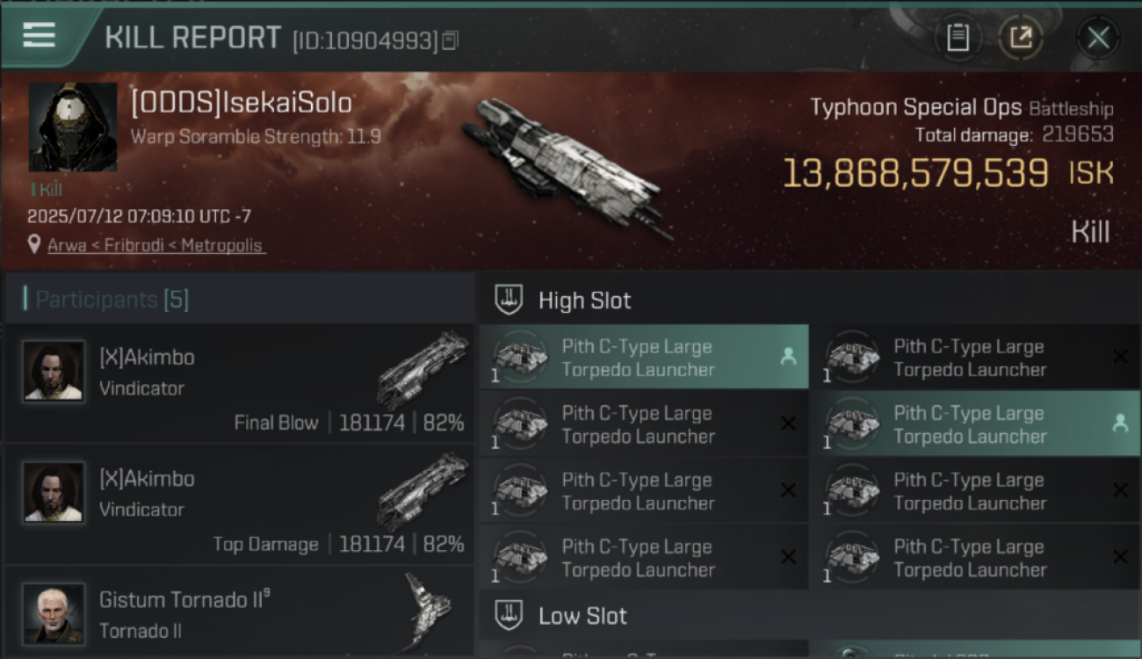Select the Gistum Tornado II participant portrait
Image resolution: width=1142 pixels, height=659 pixels.
click(54, 613)
